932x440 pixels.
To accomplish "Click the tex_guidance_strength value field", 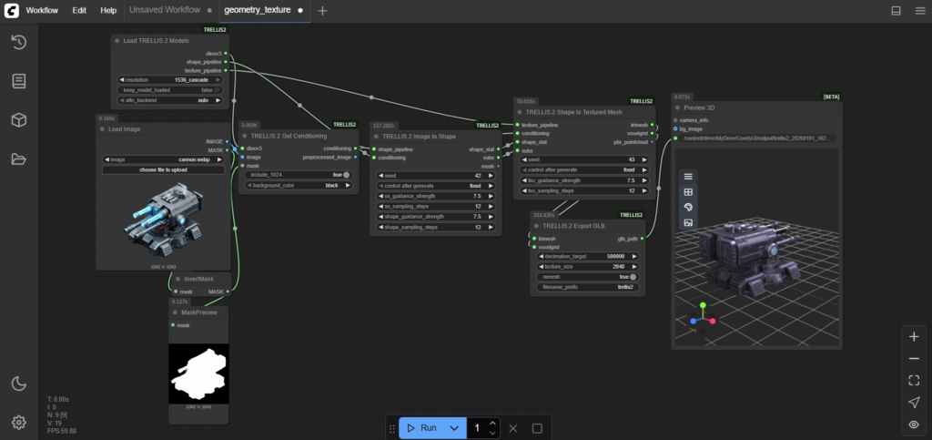I will click(x=584, y=180).
